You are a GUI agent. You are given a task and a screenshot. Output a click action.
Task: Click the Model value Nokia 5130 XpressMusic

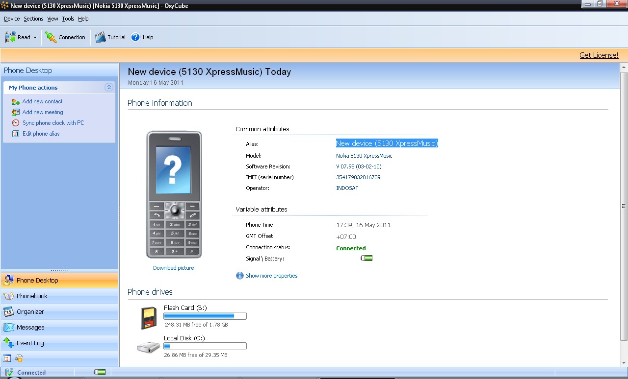click(x=364, y=156)
